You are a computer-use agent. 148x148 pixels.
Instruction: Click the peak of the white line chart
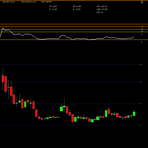[x=3, y=28]
